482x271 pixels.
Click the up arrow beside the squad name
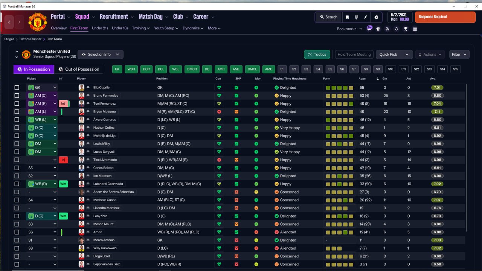click(x=17, y=52)
